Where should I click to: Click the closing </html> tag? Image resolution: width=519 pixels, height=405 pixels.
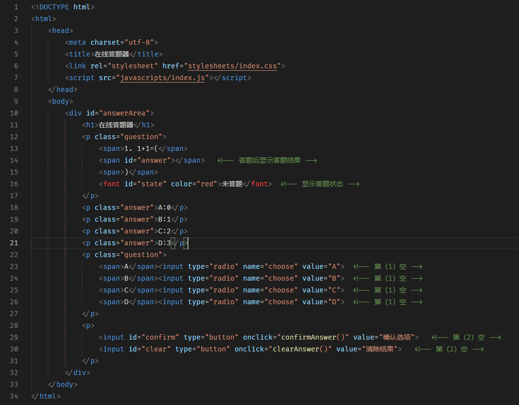tap(46, 396)
